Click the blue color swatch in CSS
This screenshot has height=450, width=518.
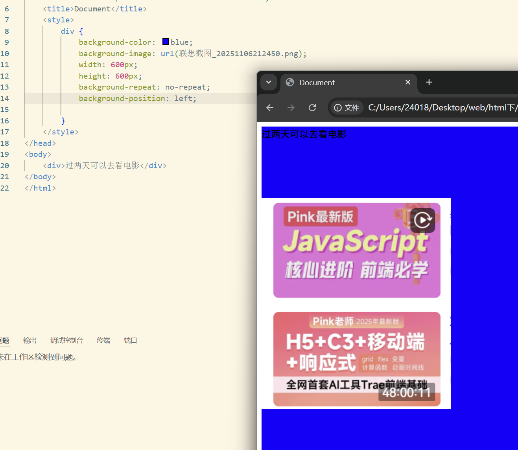pyautogui.click(x=166, y=42)
